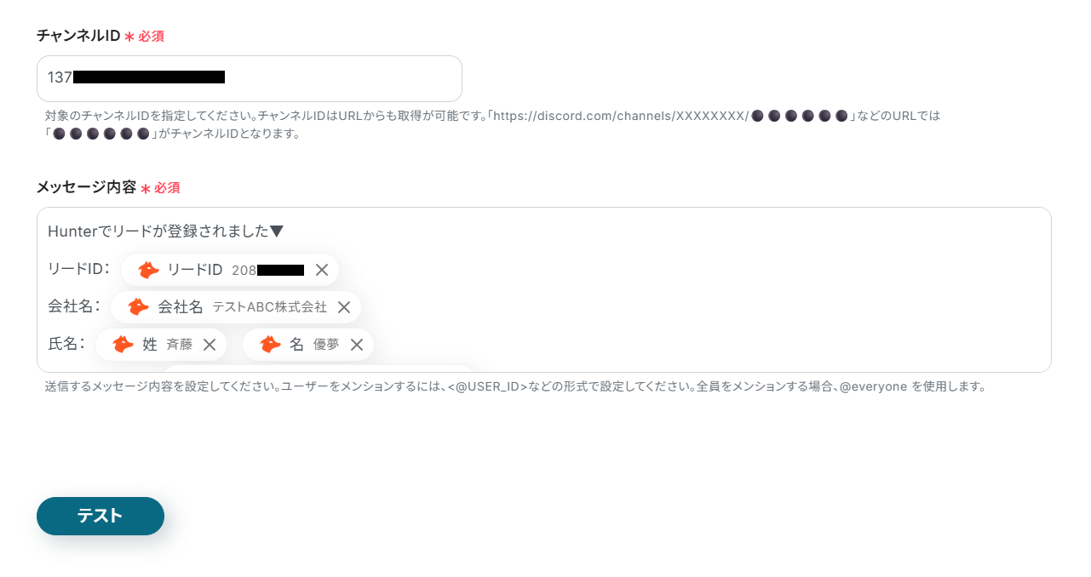Select the 会社名 chip label
This screenshot has width=1091, height=577.
point(181,307)
